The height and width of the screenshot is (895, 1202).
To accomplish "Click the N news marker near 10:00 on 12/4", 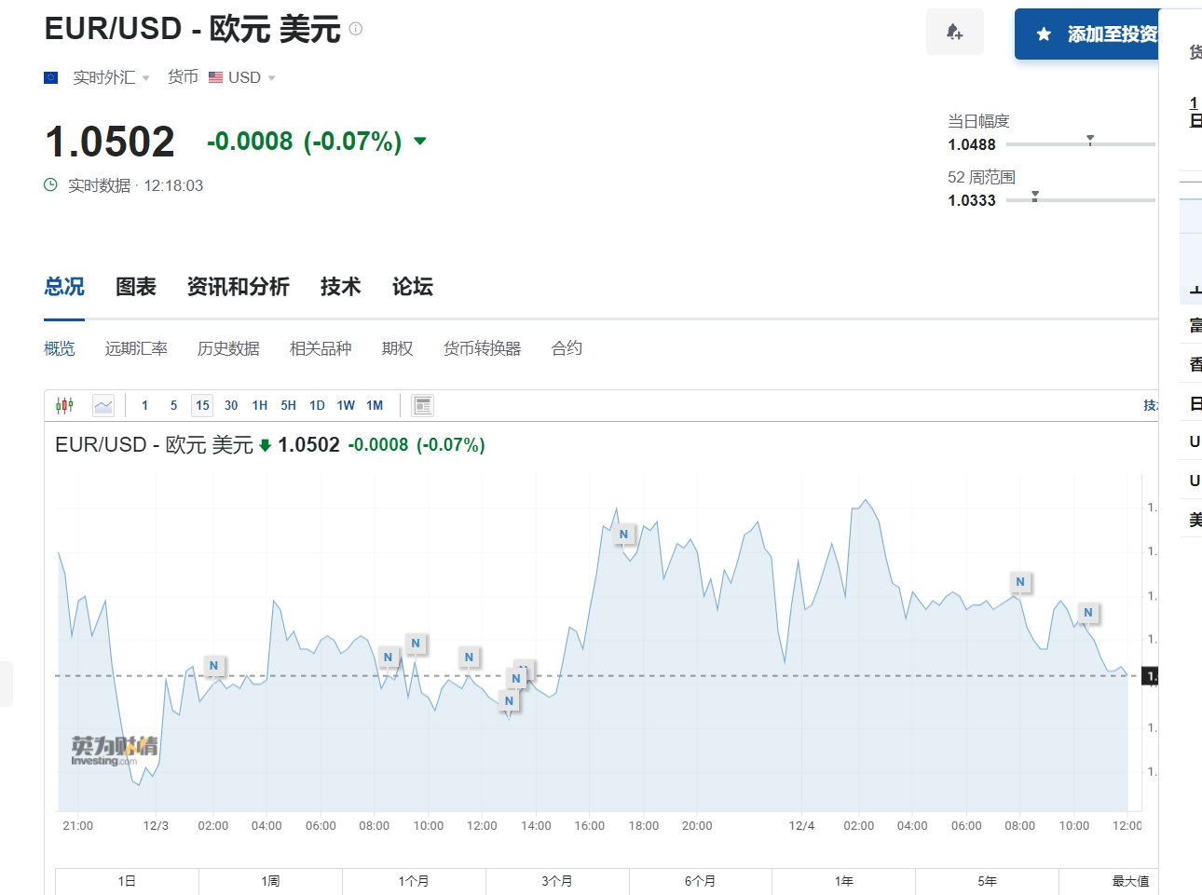I will tap(1088, 613).
